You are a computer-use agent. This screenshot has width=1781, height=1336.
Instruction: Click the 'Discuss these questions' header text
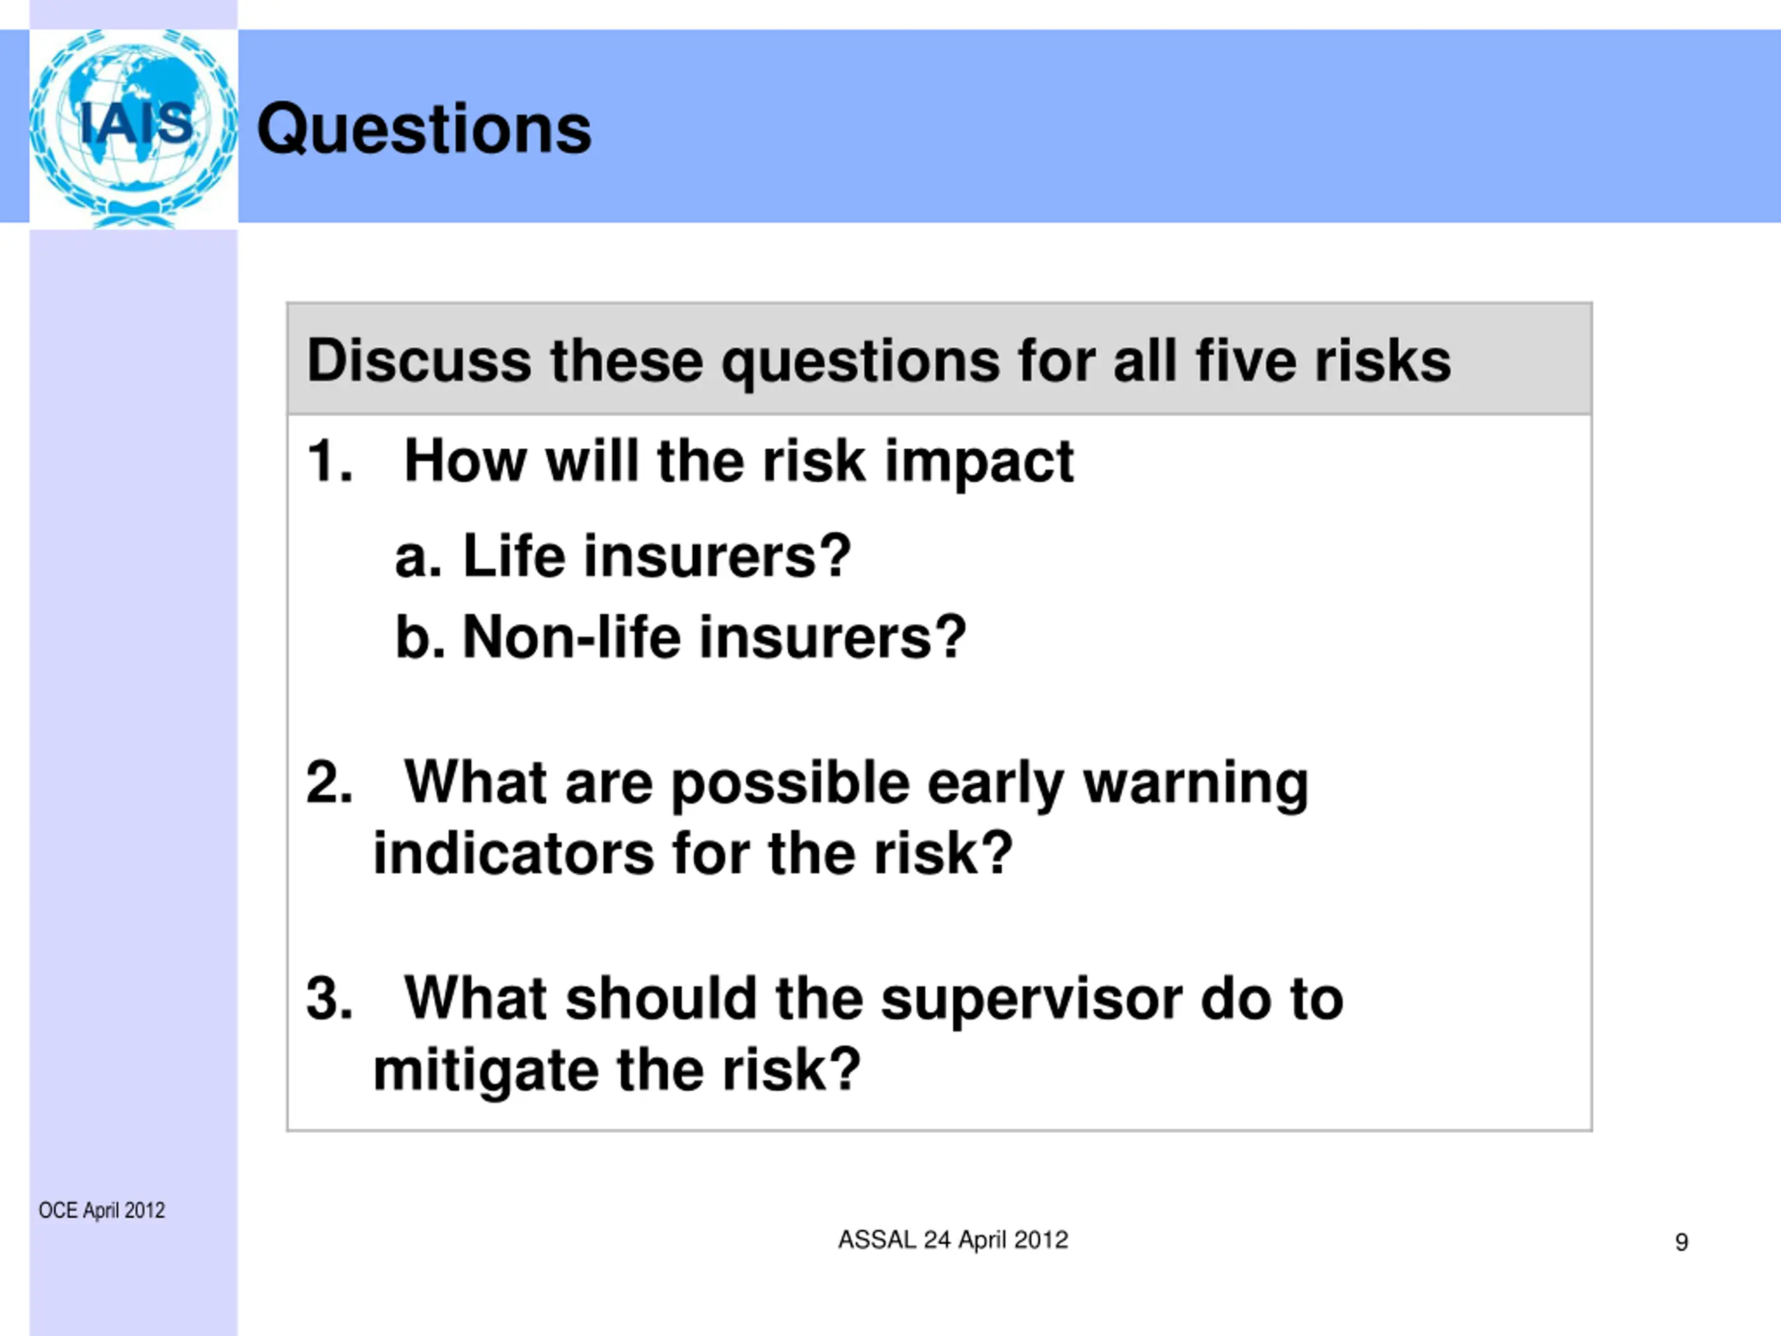[879, 360]
